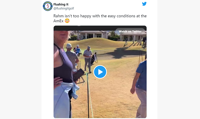Click the golf bag on stand in video
The height and width of the screenshot is (119, 200).
94,58
